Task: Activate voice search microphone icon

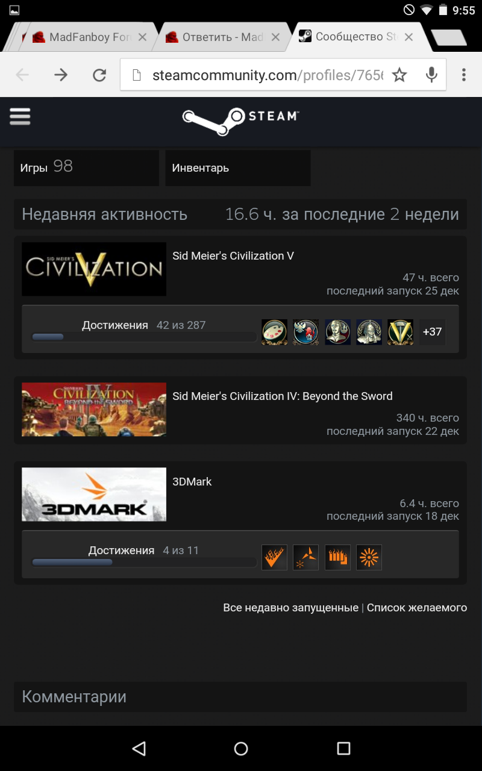Action: (431, 75)
